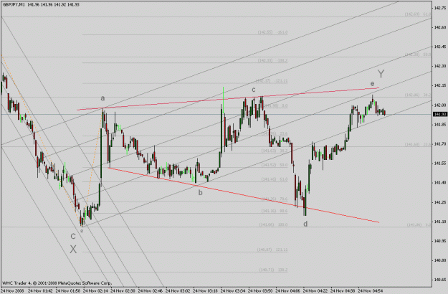Select the large 'X' wave label

point(73,249)
